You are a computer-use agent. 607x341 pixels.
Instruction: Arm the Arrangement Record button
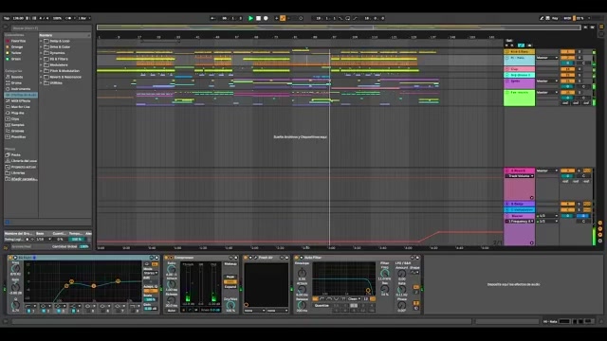[266, 18]
